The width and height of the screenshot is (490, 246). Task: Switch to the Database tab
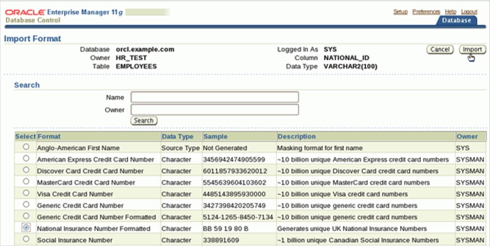pos(457,20)
